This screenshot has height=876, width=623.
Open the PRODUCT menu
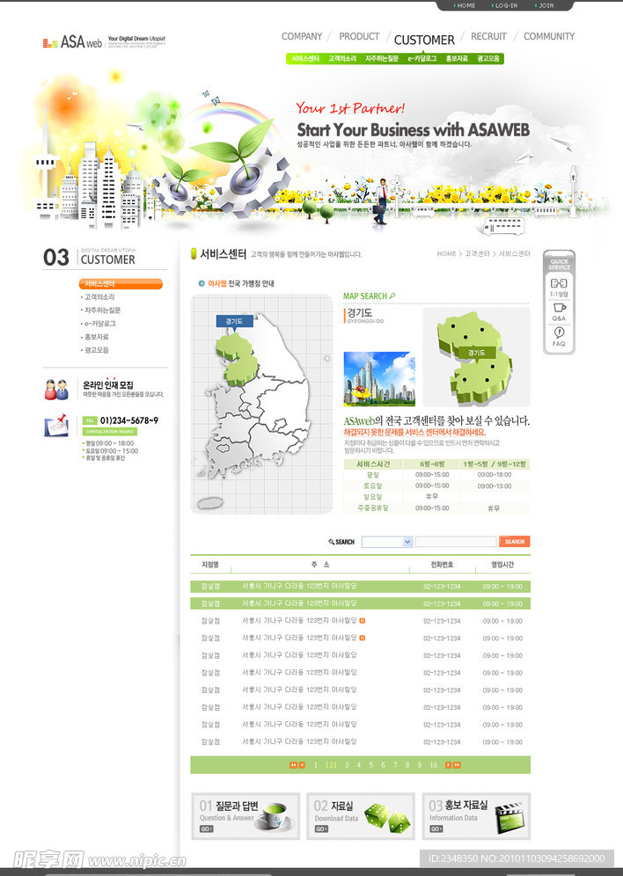tap(359, 36)
